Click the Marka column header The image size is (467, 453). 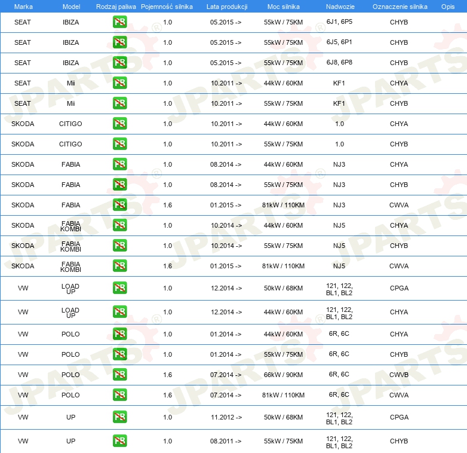(x=23, y=7)
